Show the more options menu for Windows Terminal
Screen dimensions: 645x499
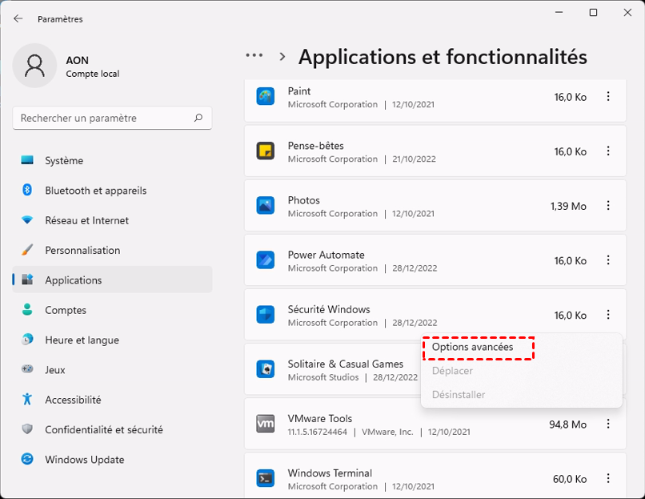tap(608, 478)
